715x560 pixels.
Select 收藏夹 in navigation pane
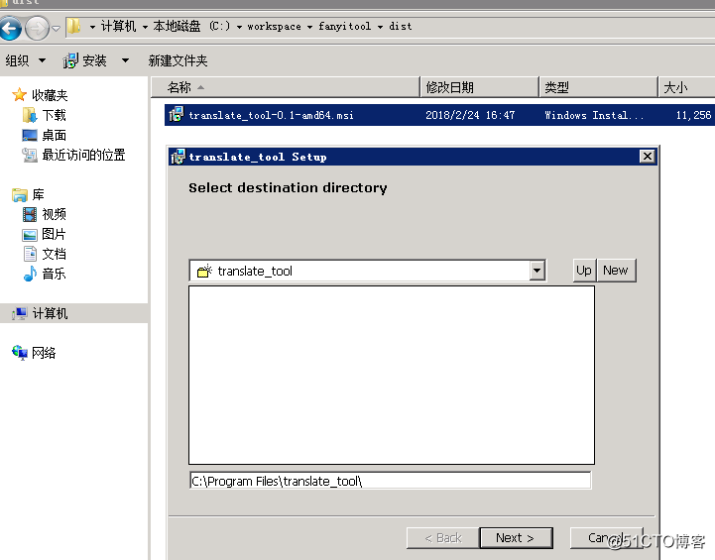(x=50, y=95)
